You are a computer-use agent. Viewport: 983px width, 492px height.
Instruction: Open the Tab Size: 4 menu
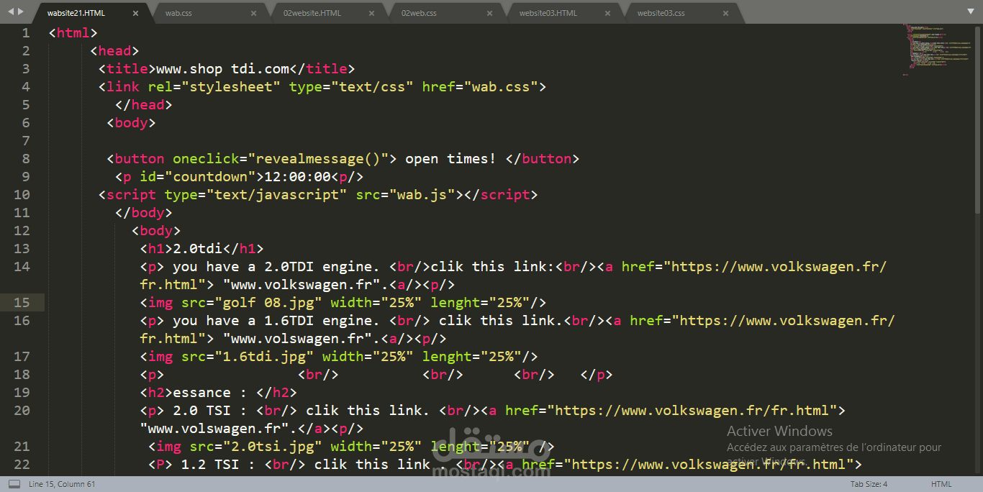[869, 484]
